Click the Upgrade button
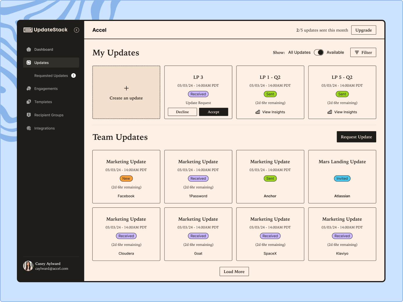The image size is (403, 302). coord(363,30)
